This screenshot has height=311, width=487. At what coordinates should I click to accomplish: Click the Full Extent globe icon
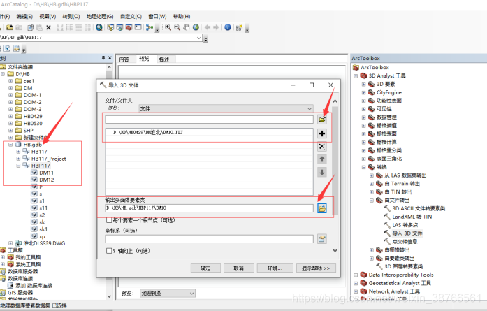click(196, 27)
